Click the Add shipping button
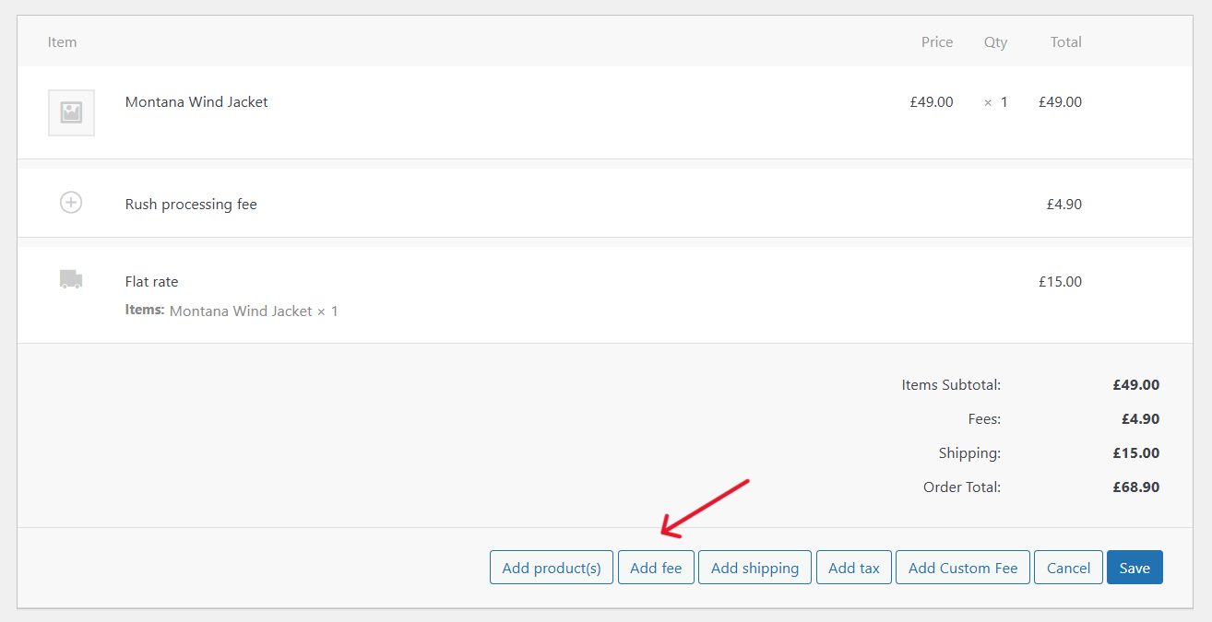 click(x=755, y=567)
